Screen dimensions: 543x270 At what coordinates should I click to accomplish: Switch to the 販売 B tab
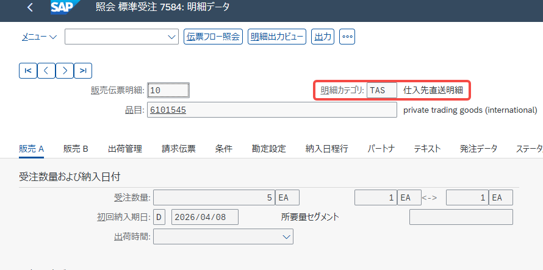(x=76, y=149)
